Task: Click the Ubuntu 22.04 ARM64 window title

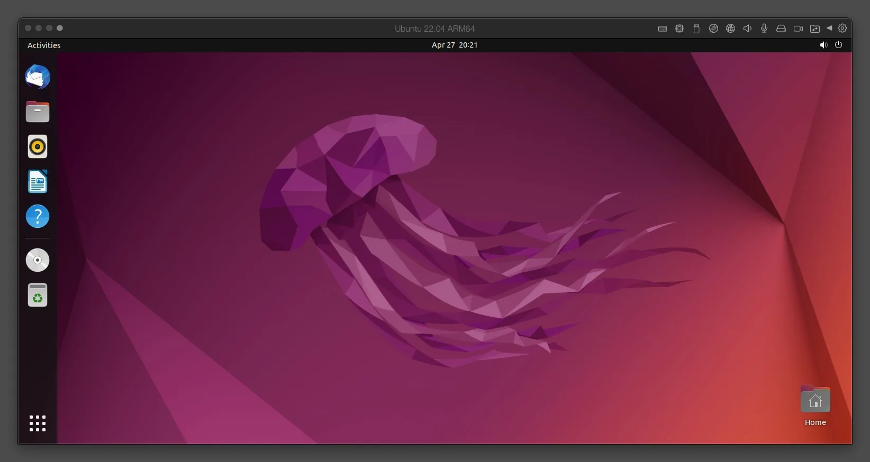Action: point(434,29)
